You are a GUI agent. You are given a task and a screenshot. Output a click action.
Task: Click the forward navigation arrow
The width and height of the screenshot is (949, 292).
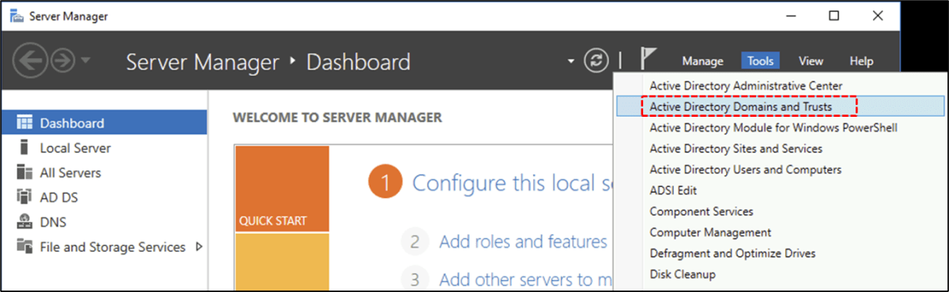62,61
